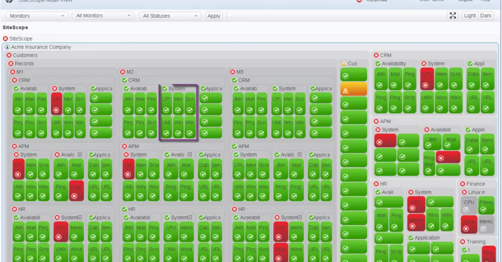Open the Monitors dropdown
Viewport: 502px width, 262px height.
(37, 16)
